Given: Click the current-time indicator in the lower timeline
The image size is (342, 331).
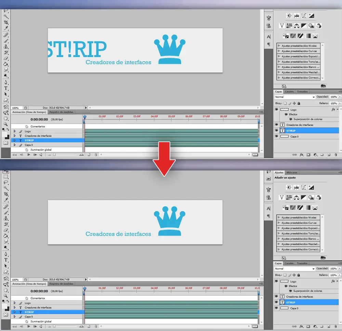Looking at the screenshot, I should (84, 289).
